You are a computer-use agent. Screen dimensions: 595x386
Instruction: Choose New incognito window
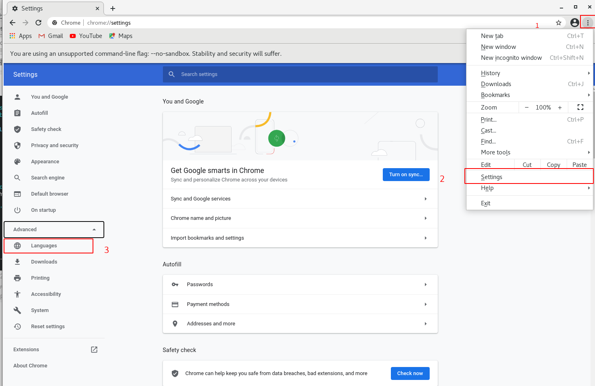(530, 58)
